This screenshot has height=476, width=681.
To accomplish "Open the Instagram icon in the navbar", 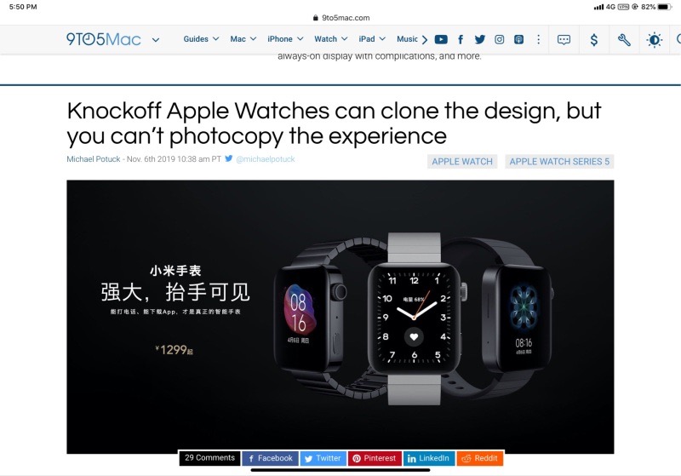I will click(x=500, y=39).
